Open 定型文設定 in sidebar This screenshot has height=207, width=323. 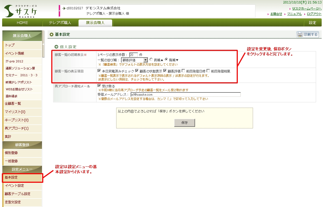tap(22, 202)
